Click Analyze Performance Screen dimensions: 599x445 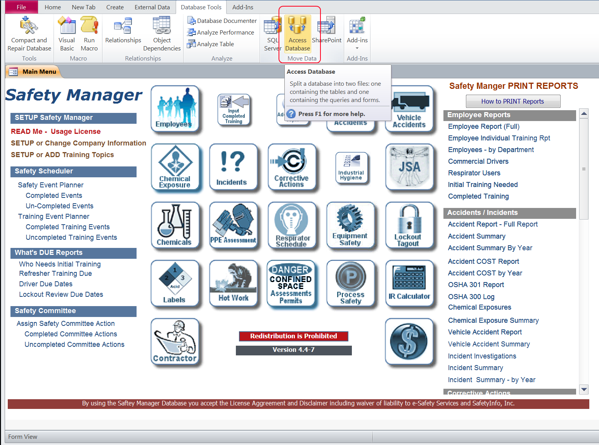(221, 32)
